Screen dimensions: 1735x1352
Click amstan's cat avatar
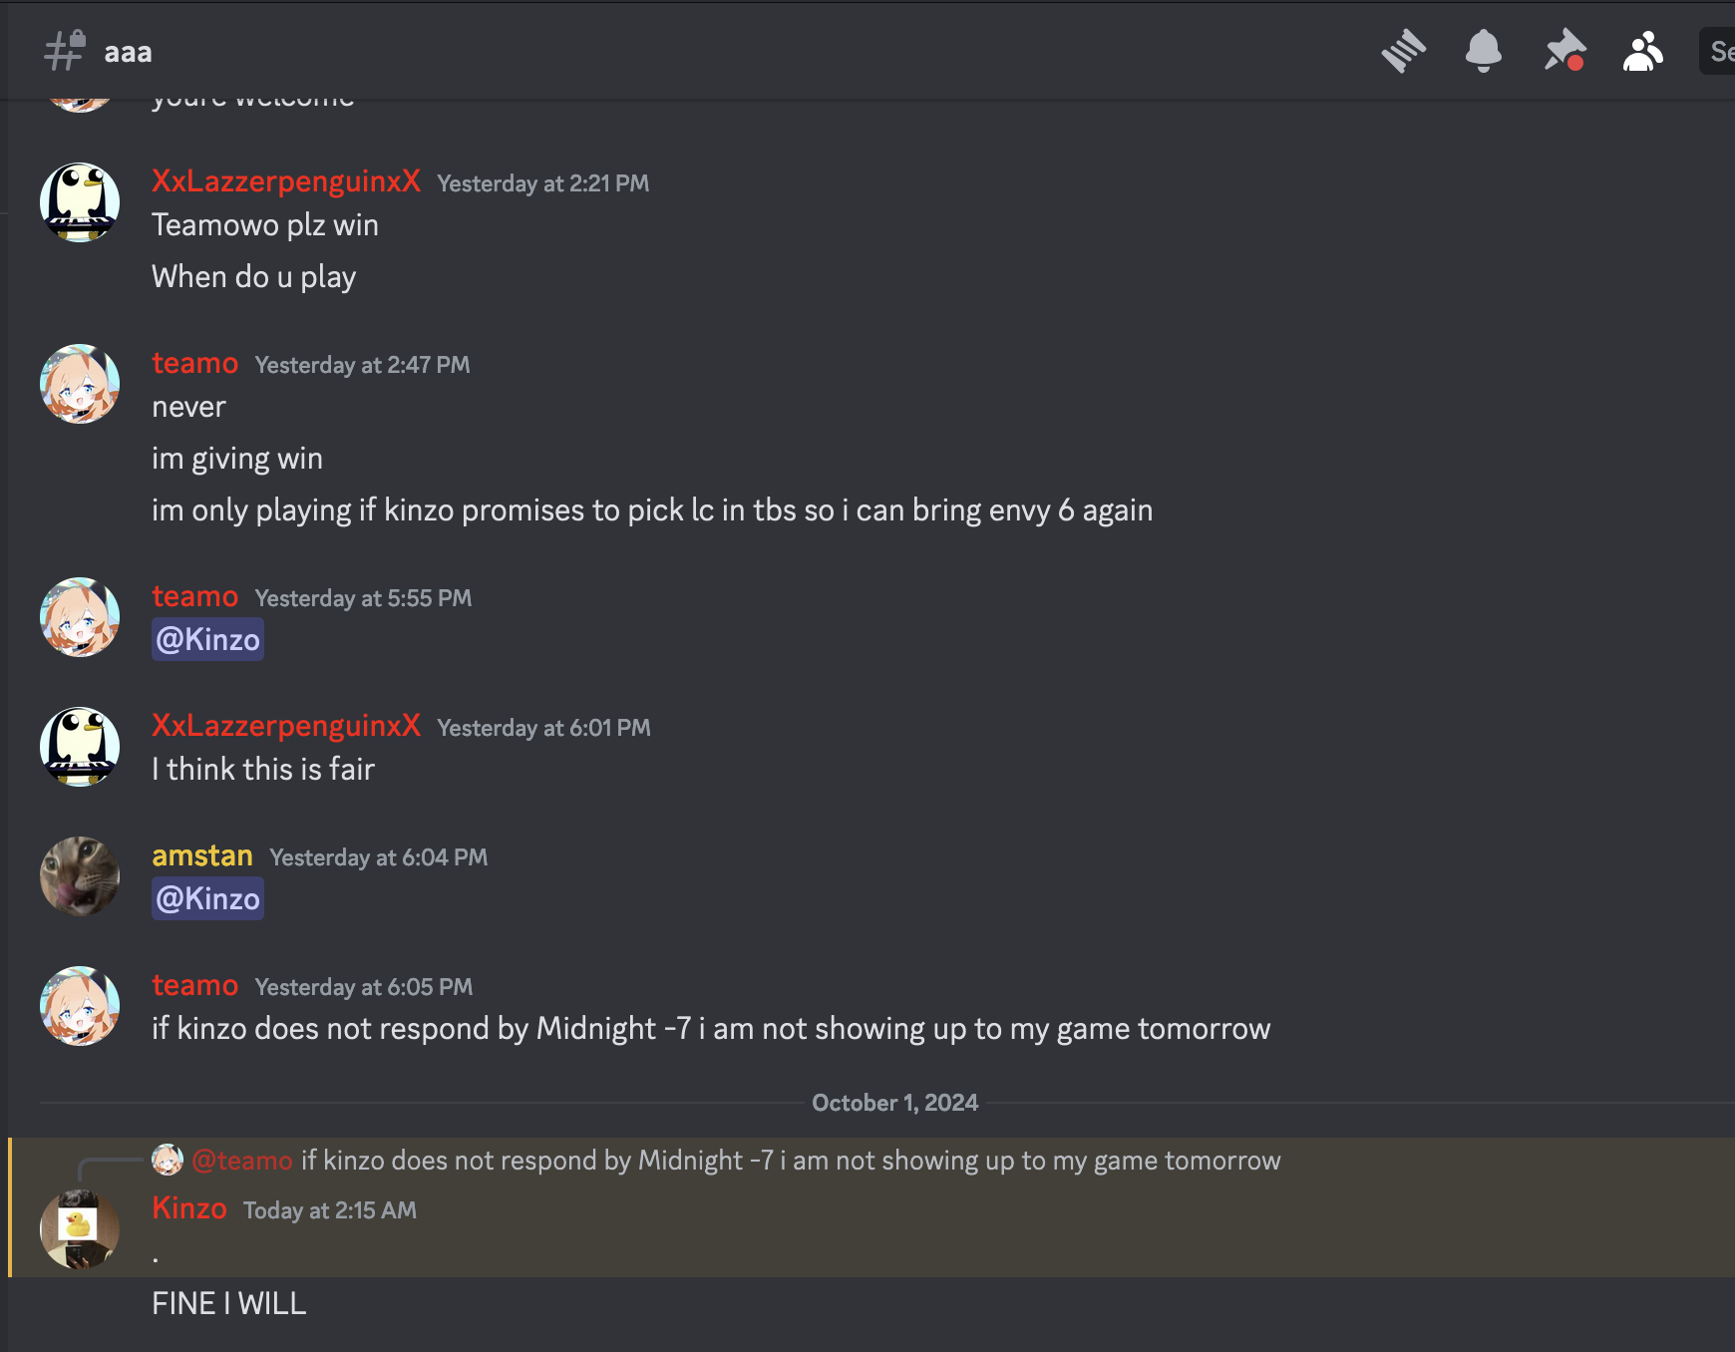(80, 876)
